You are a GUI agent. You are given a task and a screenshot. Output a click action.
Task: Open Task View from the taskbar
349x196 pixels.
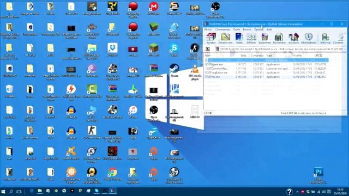[x=19, y=192]
